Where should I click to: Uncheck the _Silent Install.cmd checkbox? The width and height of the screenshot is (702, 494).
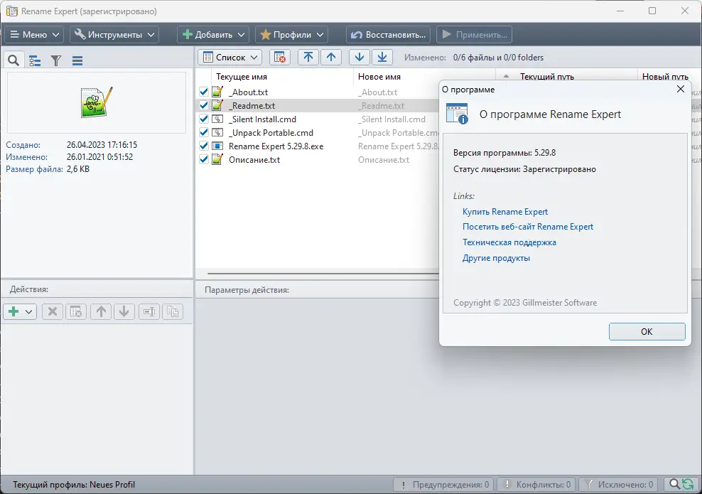click(x=204, y=119)
